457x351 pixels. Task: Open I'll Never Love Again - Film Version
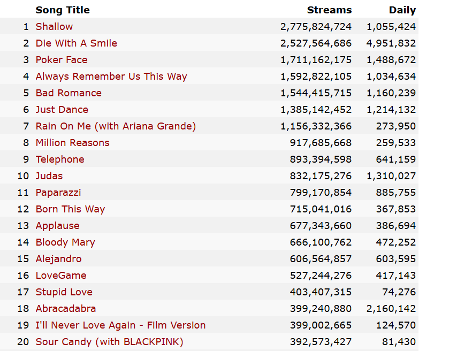point(120,325)
